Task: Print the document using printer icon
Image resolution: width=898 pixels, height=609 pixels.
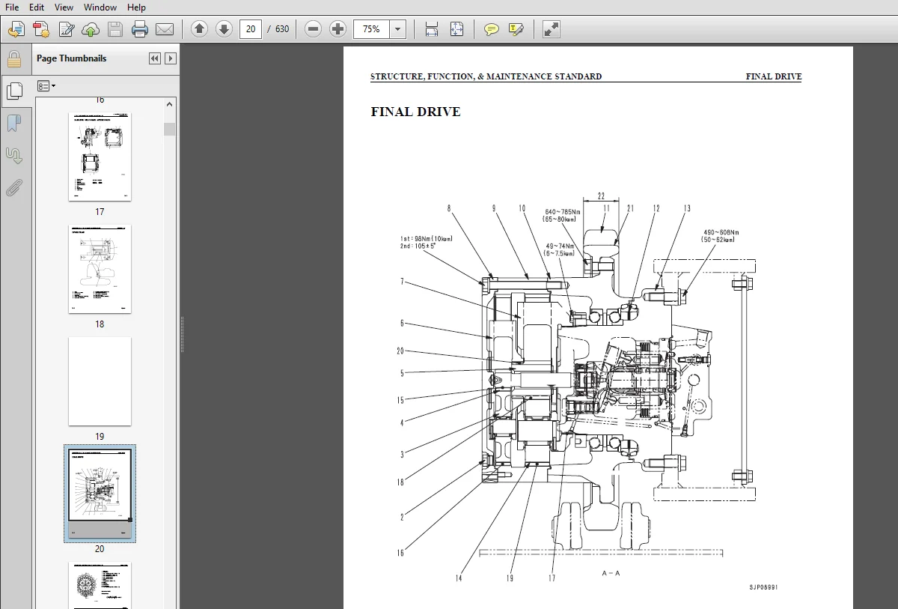Action: tap(140, 29)
